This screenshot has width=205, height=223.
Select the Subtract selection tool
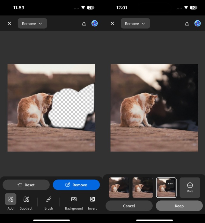[26, 202]
